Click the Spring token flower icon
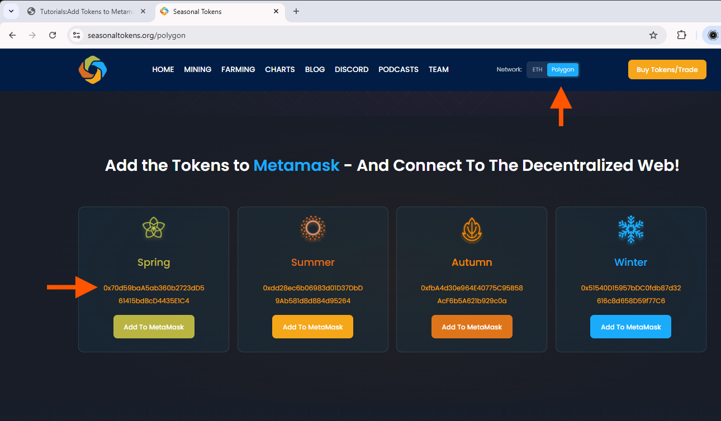This screenshot has width=721, height=421. tap(154, 228)
